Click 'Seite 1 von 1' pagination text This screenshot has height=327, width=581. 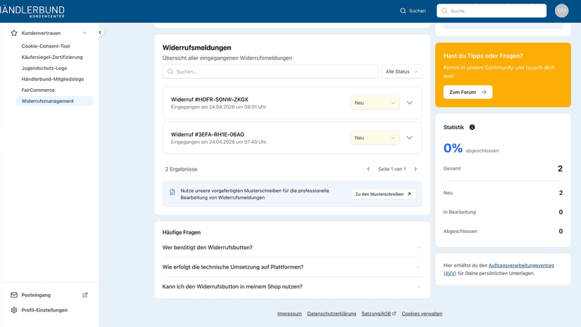[392, 169]
